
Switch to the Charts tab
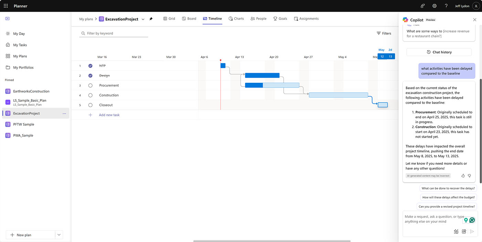pyautogui.click(x=236, y=19)
